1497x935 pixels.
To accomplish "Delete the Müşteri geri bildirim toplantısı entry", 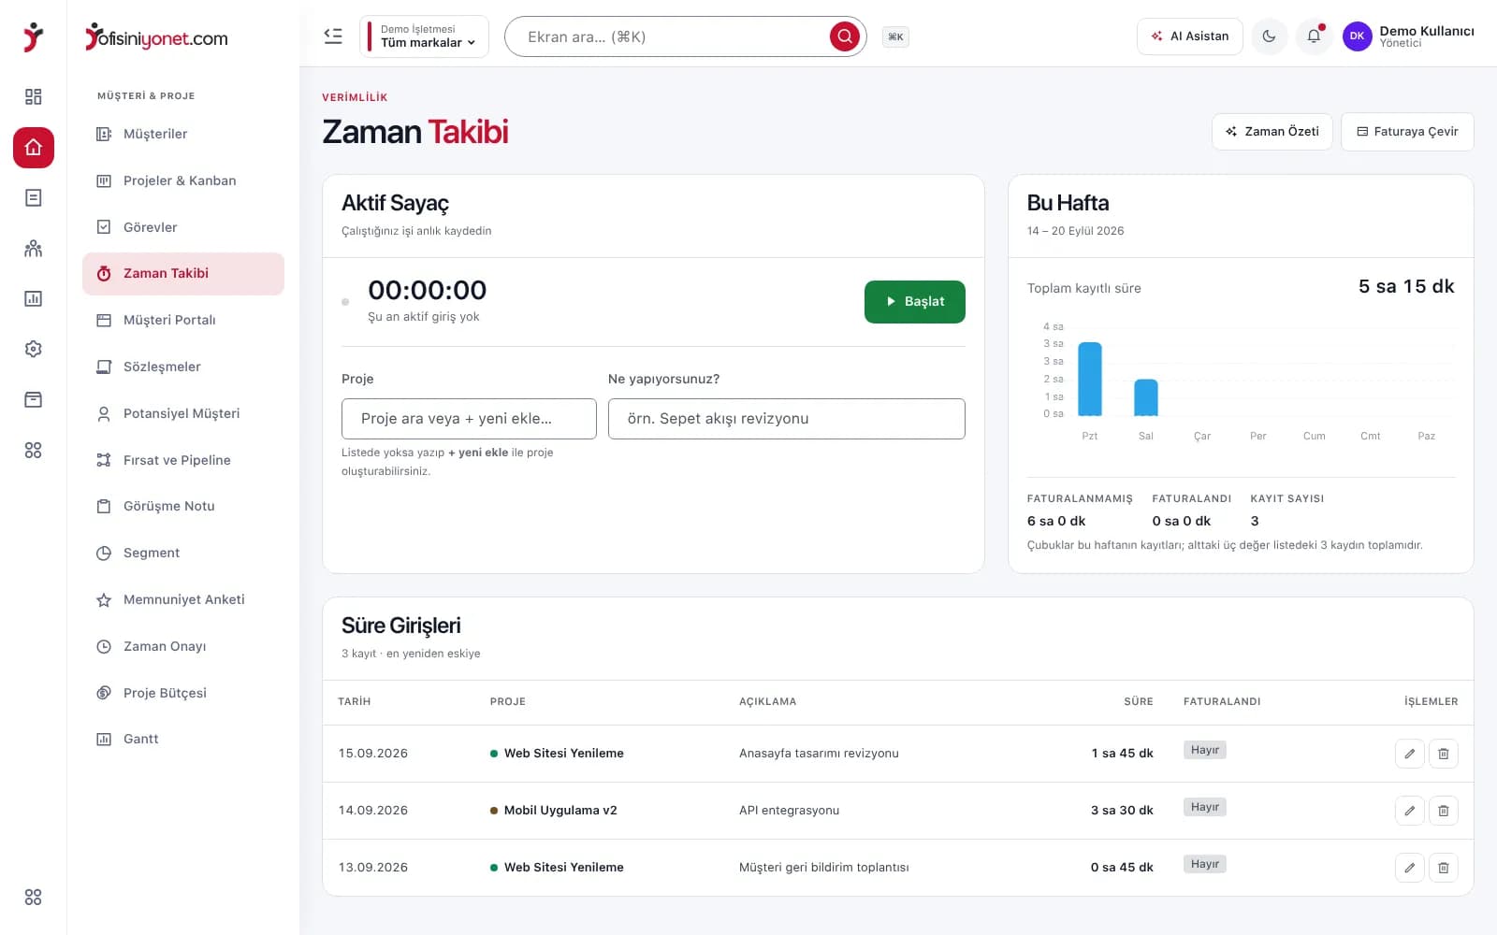I will click(1443, 868).
